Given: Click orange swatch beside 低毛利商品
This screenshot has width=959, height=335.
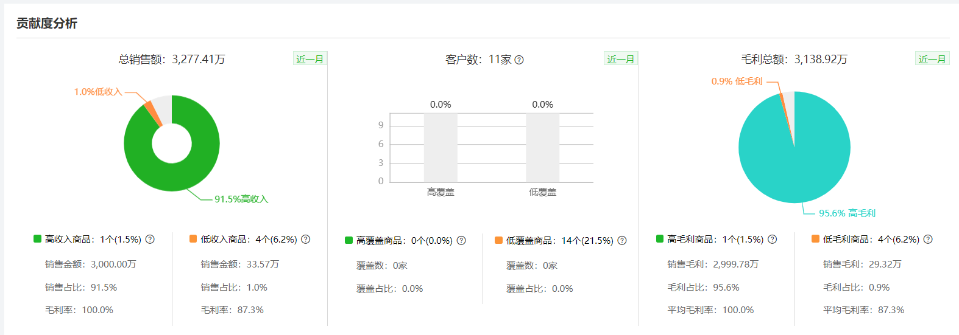Looking at the screenshot, I should pos(815,239).
